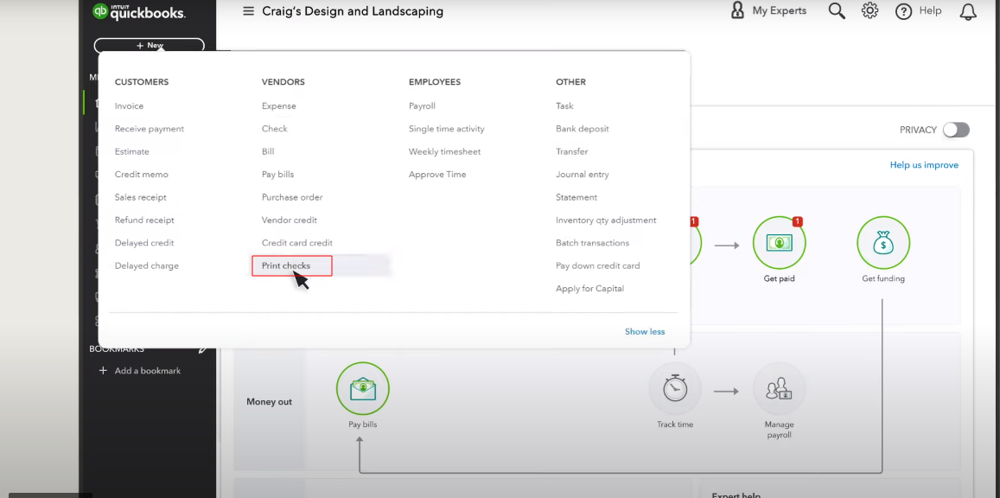Click the Money out section label
The height and width of the screenshot is (498, 1000).
coord(269,402)
